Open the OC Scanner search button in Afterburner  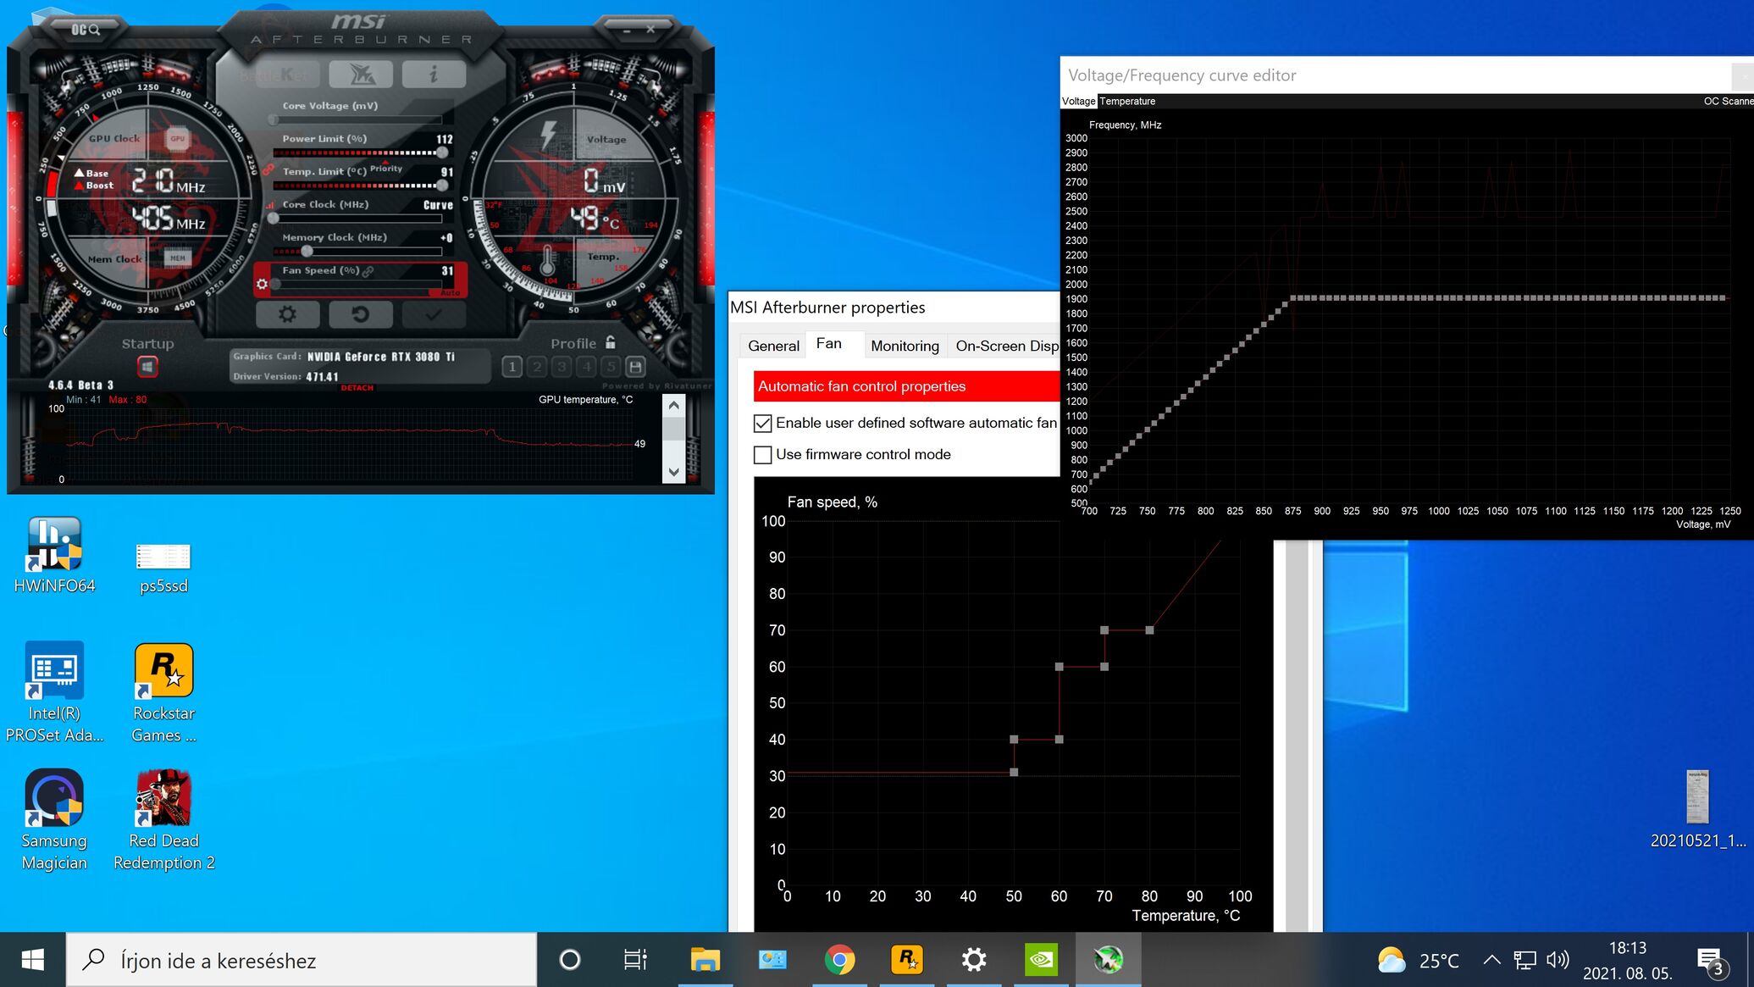tap(85, 30)
